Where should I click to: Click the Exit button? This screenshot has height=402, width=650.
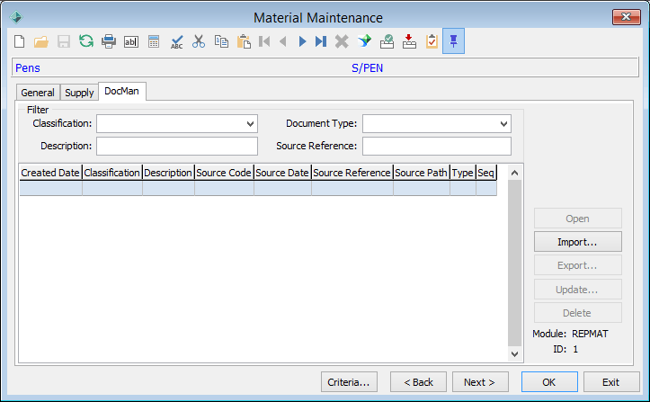[x=611, y=382]
